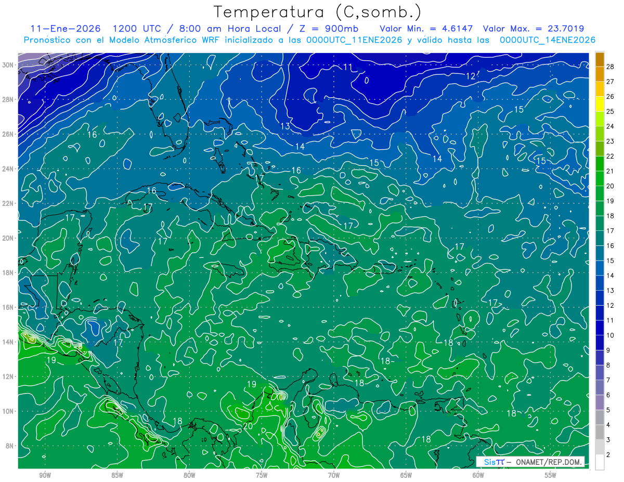The width and height of the screenshot is (624, 482).
Task: Click the "20" contour label near Panama
Action: coord(248,426)
